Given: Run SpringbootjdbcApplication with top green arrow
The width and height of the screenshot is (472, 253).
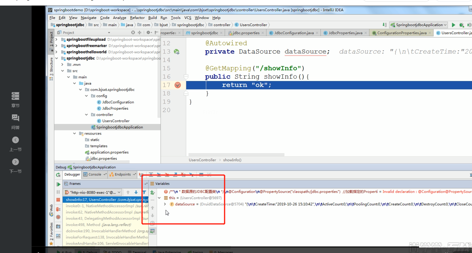Looking at the screenshot, I should pyautogui.click(x=454, y=25).
